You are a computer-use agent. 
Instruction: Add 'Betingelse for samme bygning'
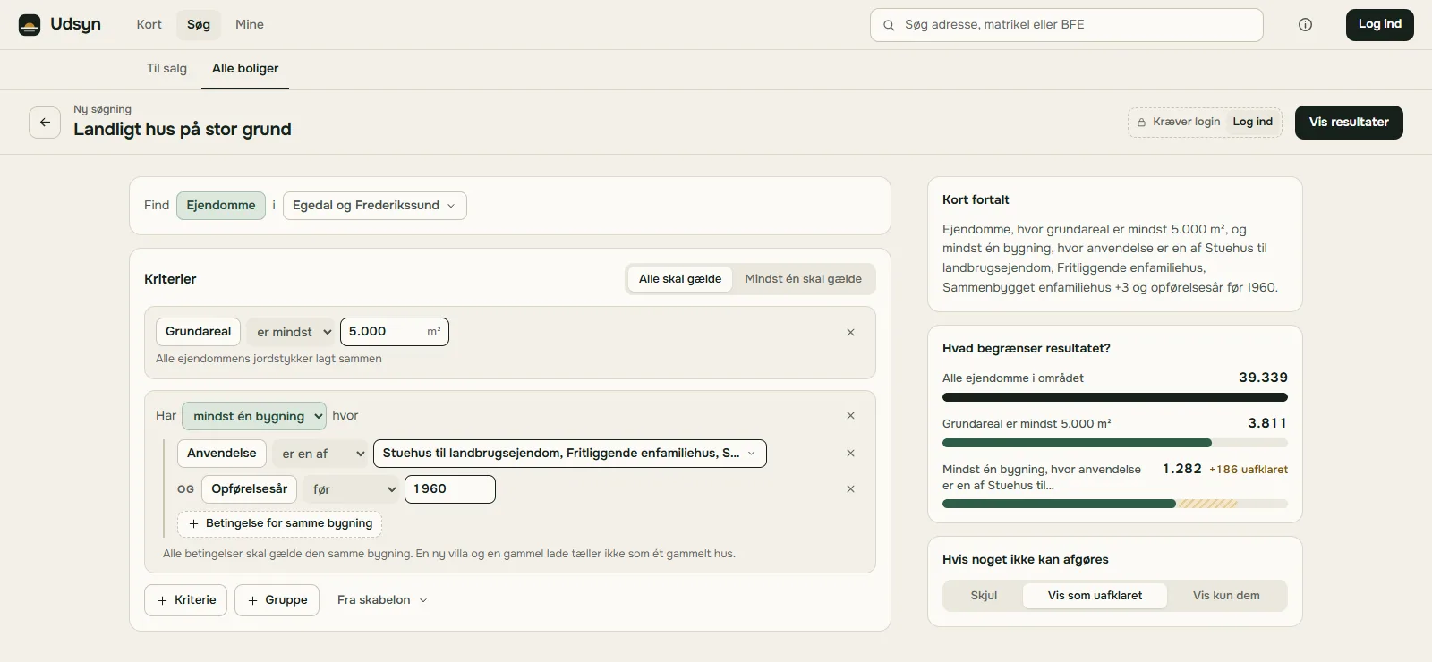coord(280,523)
